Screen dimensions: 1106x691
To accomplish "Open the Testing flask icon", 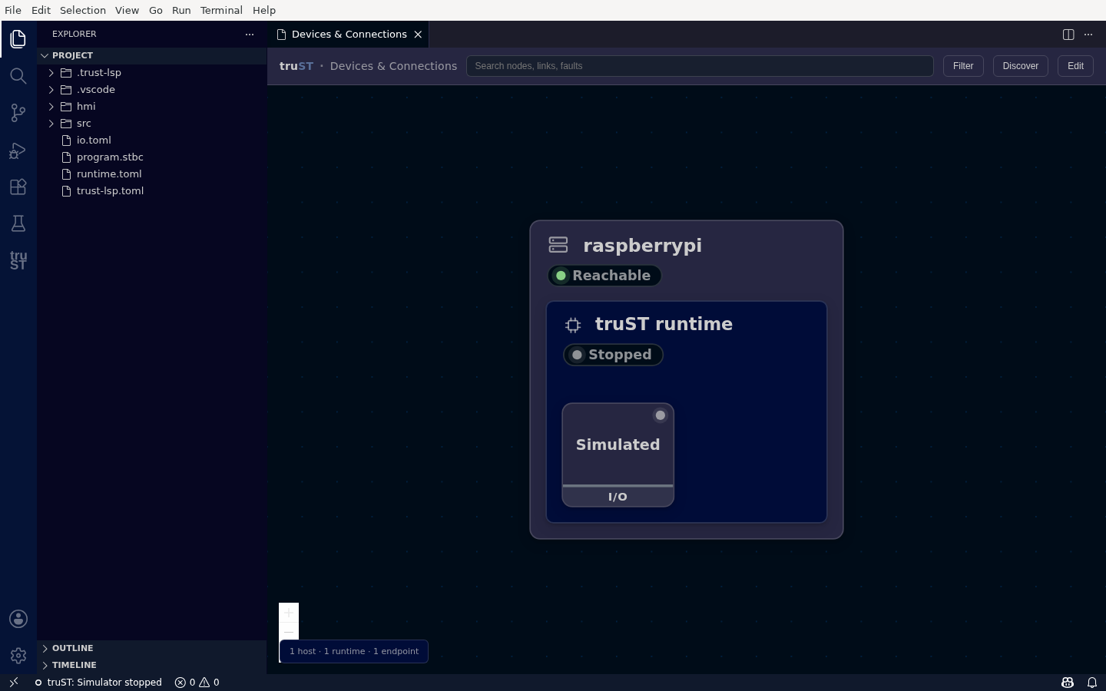I will pos(18,223).
